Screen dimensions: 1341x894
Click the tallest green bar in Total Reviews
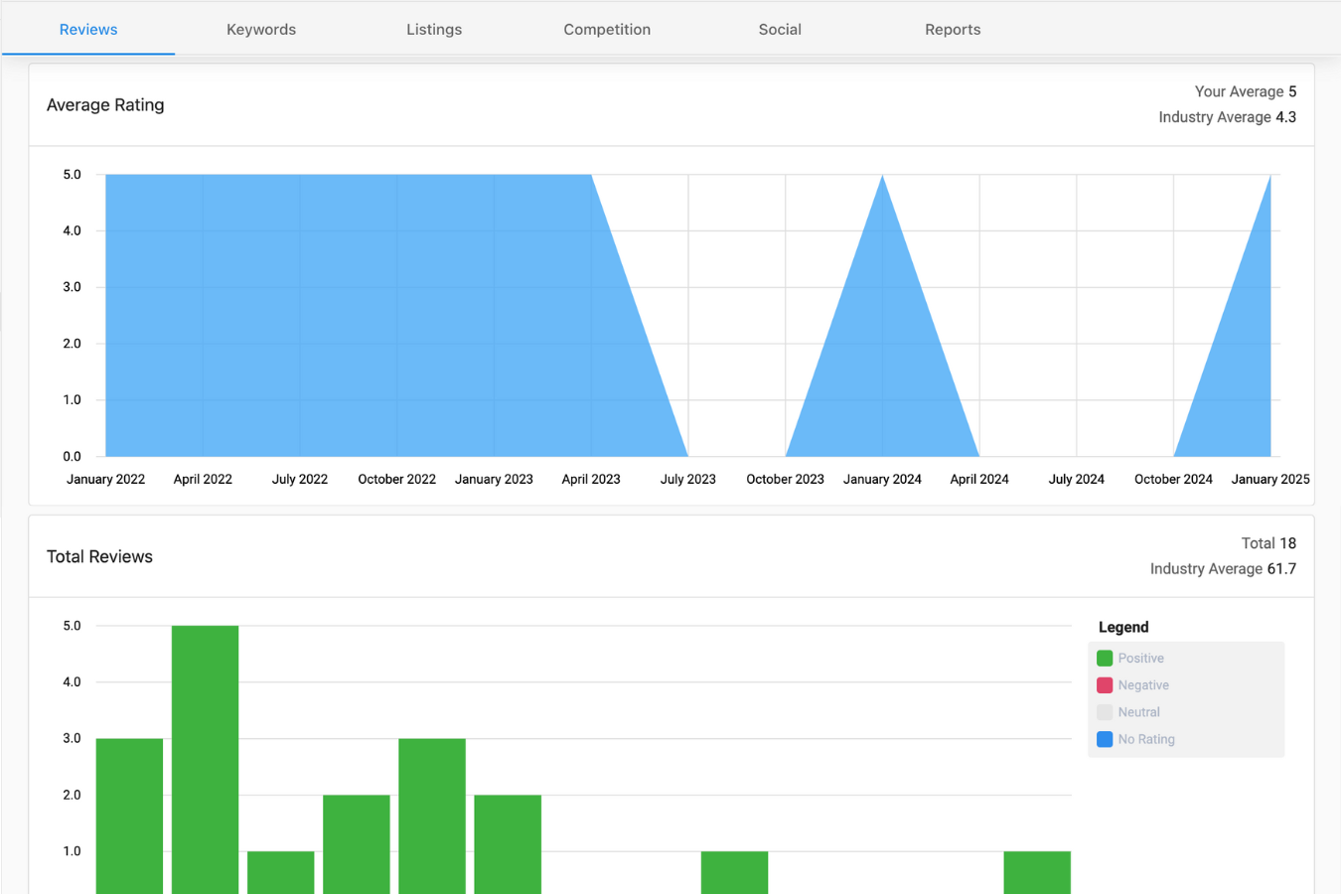205,755
